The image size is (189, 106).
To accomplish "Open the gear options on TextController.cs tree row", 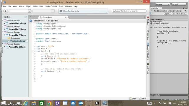I will pyautogui.click(x=26, y=41).
